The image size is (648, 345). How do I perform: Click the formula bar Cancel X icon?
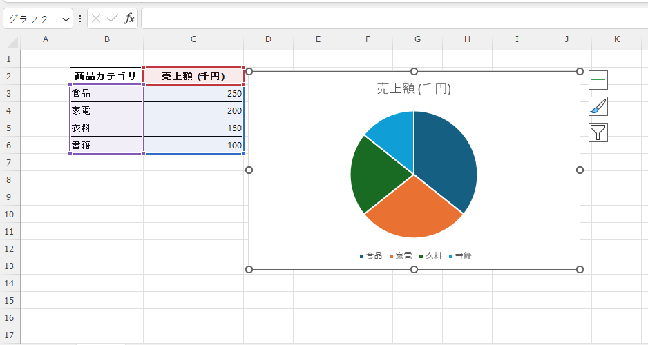tap(96, 19)
